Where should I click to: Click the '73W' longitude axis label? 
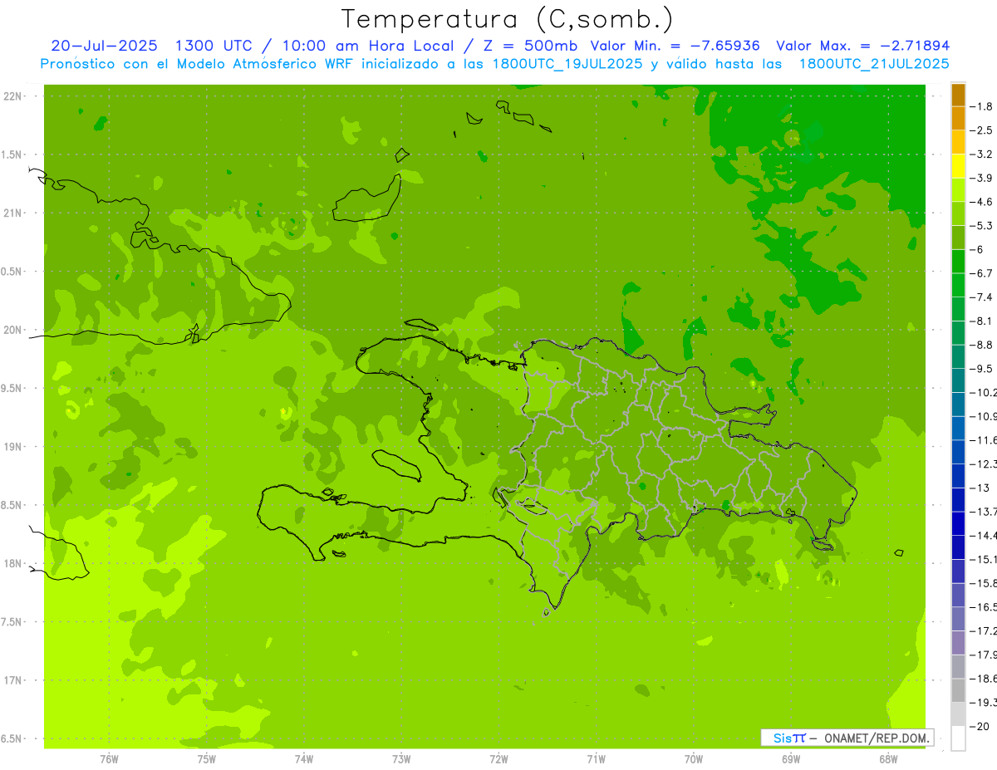[x=401, y=758]
